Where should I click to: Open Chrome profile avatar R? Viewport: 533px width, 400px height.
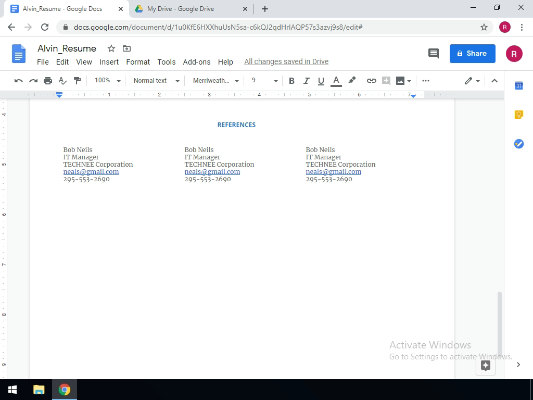point(504,27)
